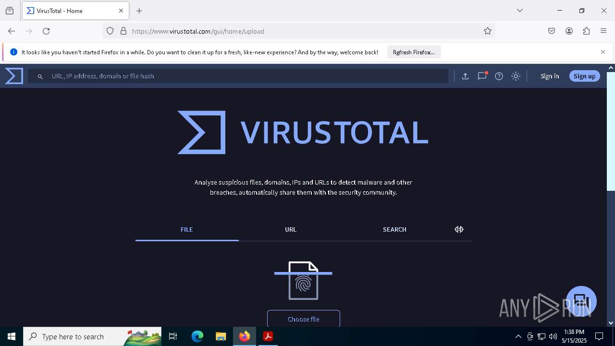Dismiss the Firefox refresh notification bar
This screenshot has width=615, height=346.
(603, 52)
